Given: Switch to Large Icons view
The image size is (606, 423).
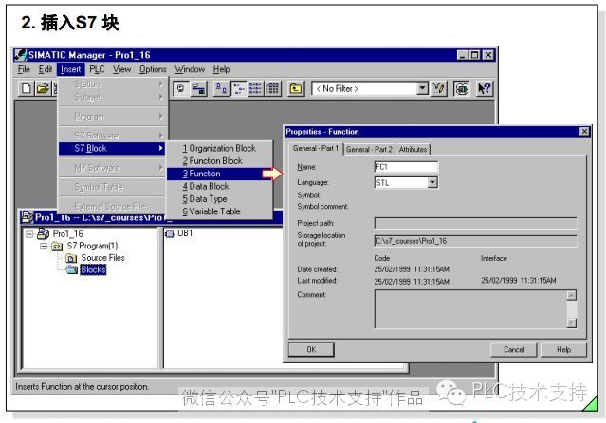Looking at the screenshot, I should click(222, 88).
